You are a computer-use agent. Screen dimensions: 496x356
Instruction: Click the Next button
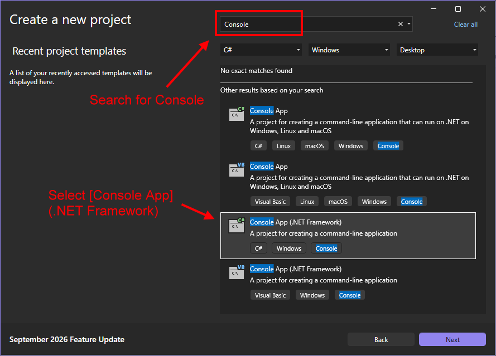click(x=452, y=340)
